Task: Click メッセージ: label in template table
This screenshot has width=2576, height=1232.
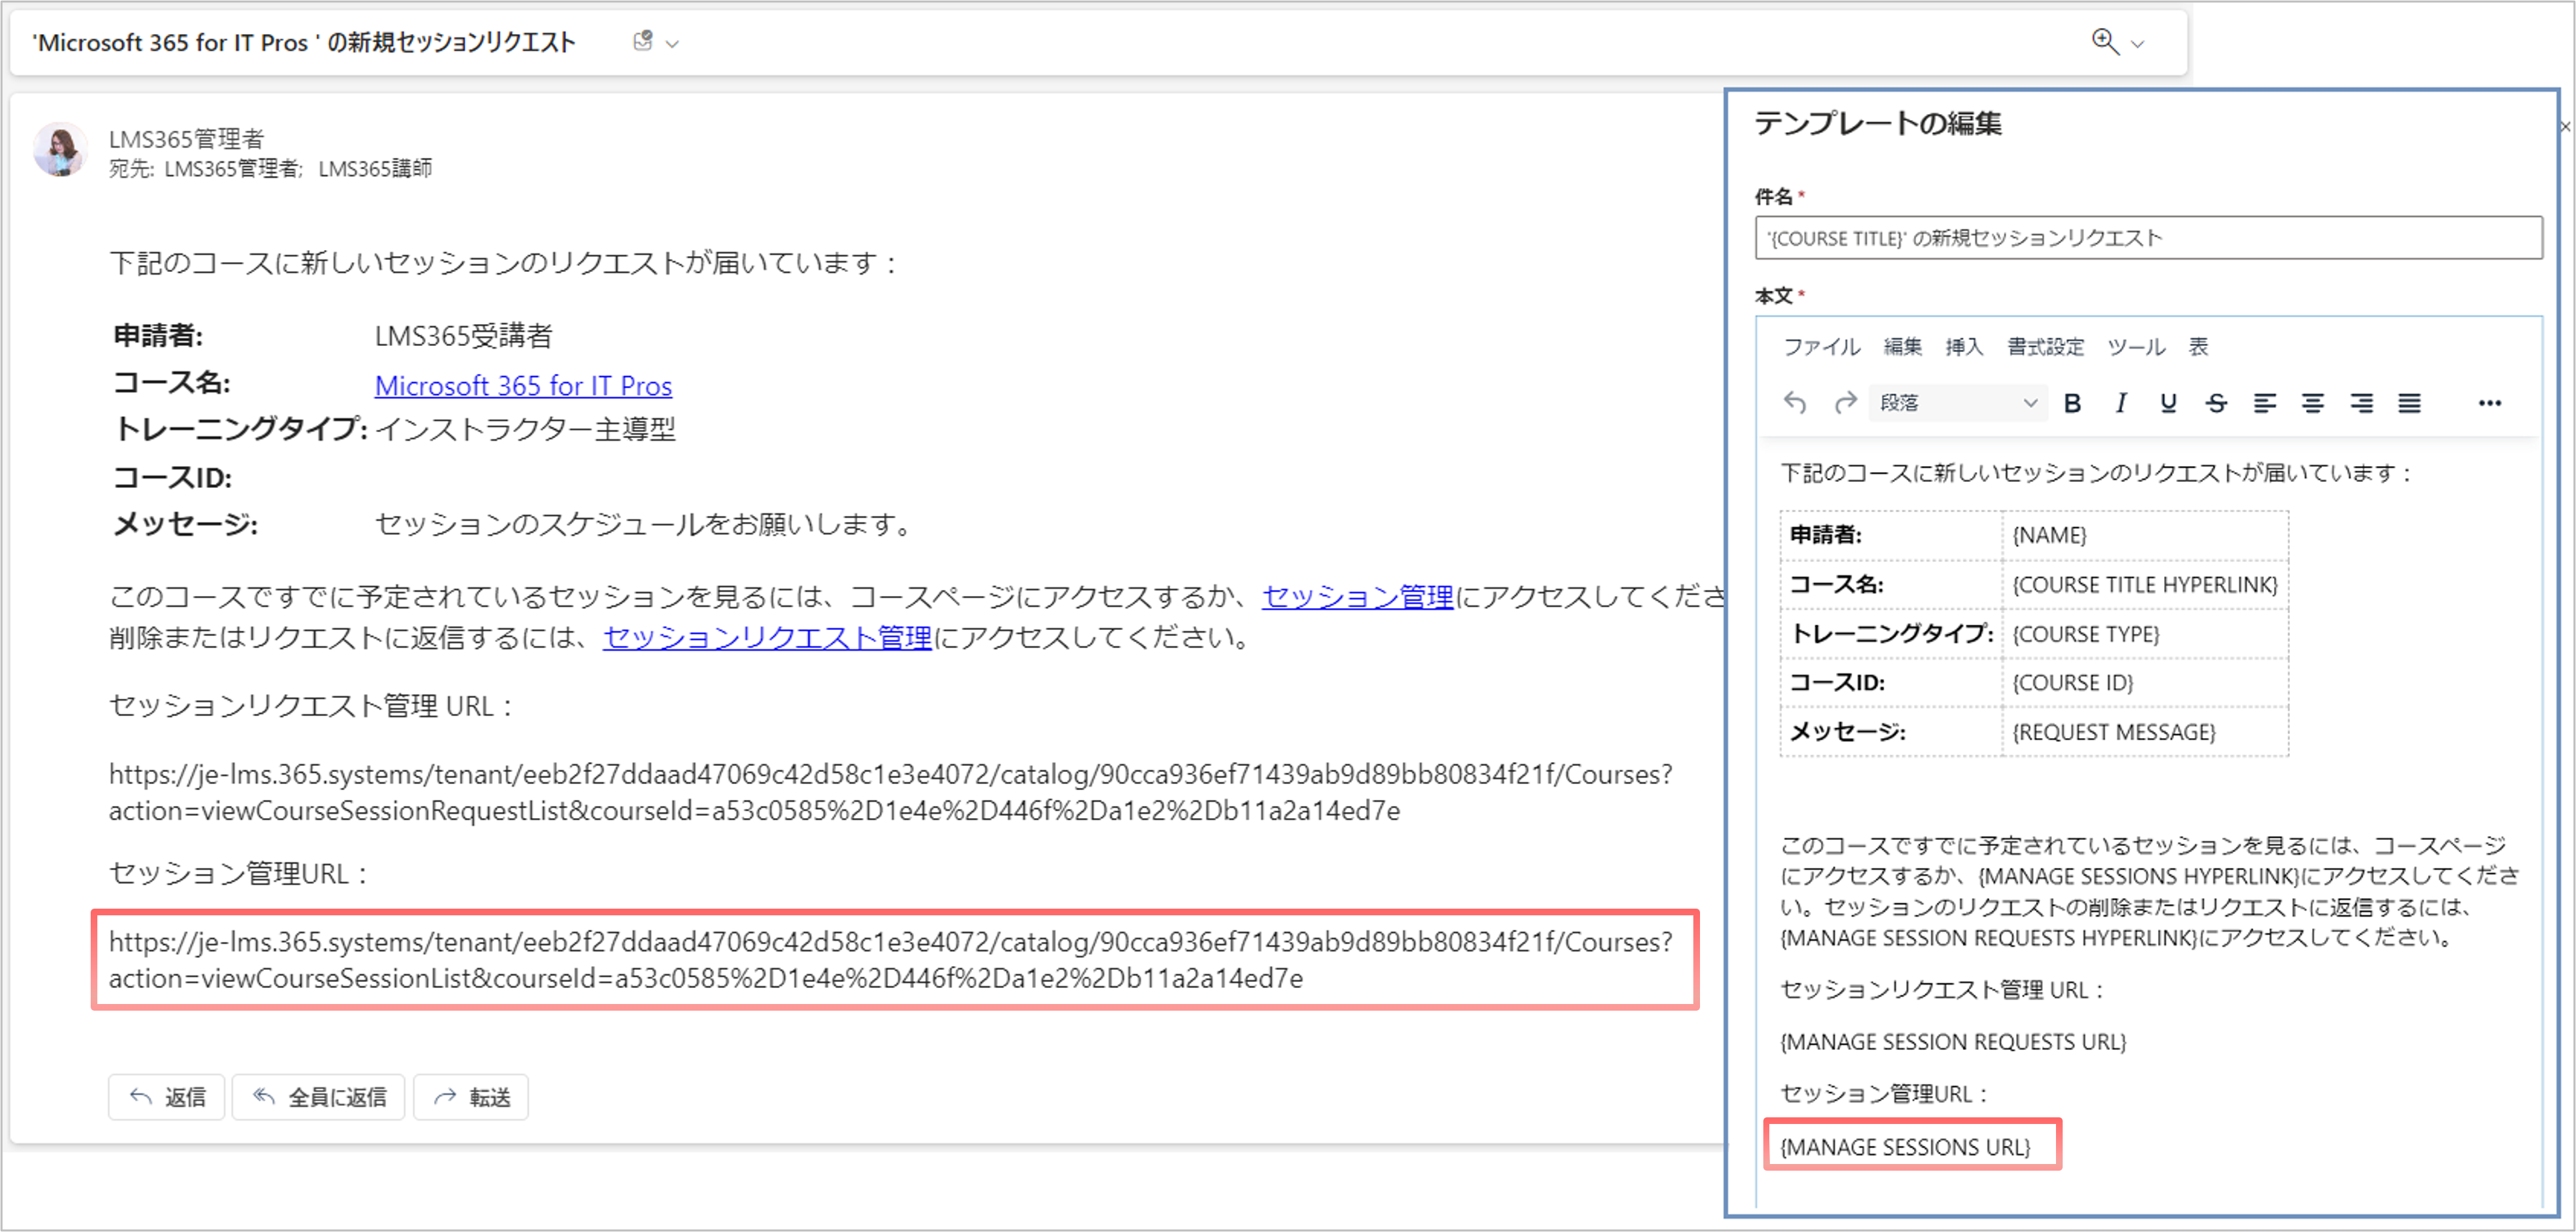Action: (x=1847, y=732)
